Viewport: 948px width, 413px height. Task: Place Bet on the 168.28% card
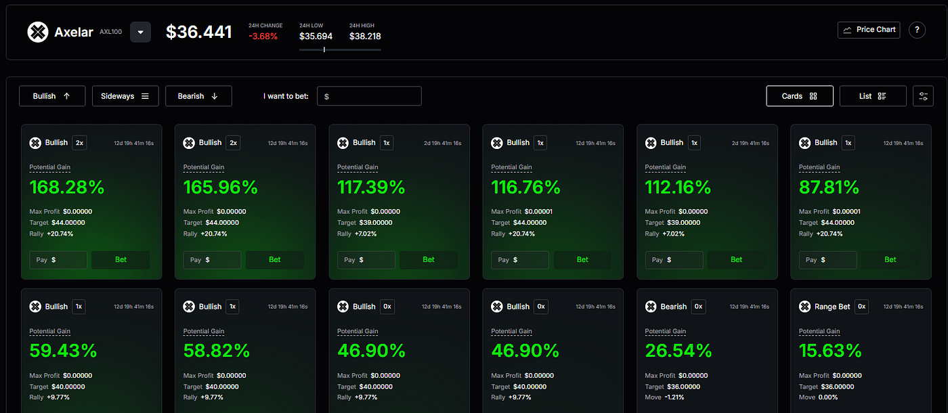pos(121,260)
